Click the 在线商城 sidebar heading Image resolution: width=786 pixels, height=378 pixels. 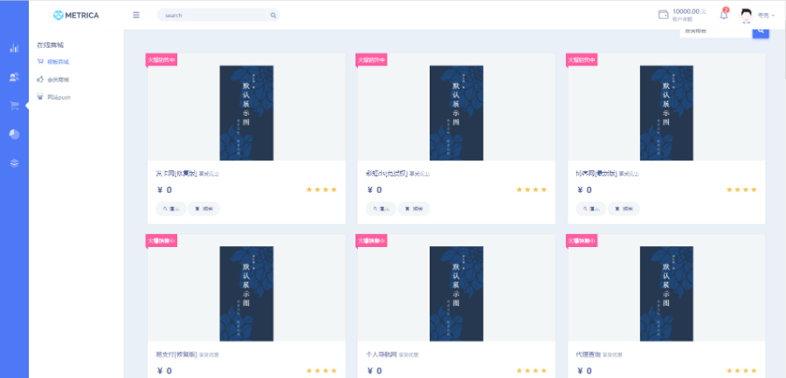(x=50, y=45)
